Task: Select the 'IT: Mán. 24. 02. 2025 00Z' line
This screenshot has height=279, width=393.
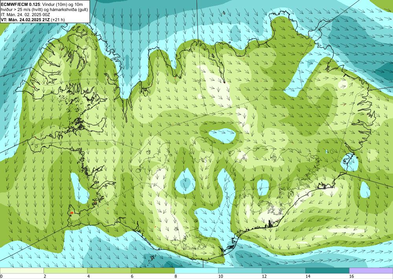Action: coord(26,15)
